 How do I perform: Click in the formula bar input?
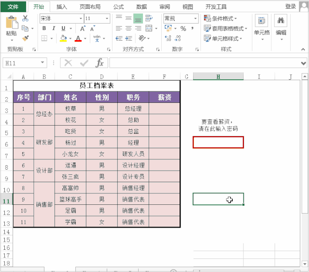[x=204, y=63]
